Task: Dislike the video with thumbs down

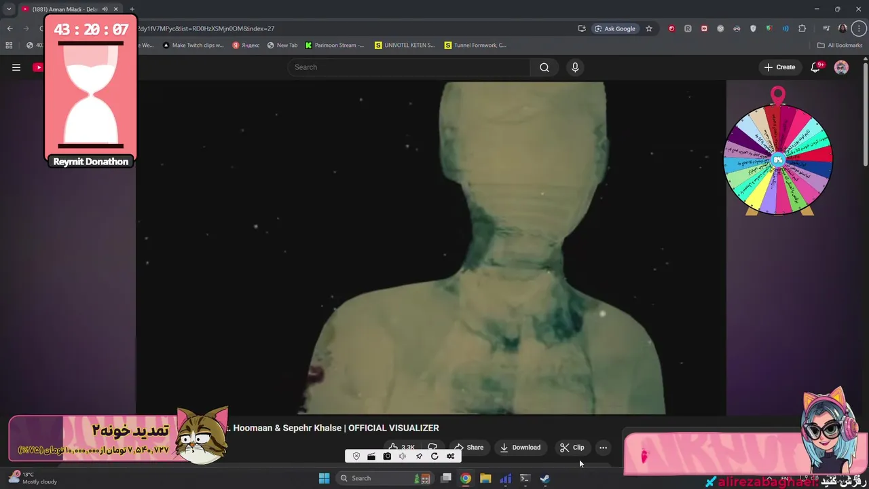Action: click(x=432, y=447)
